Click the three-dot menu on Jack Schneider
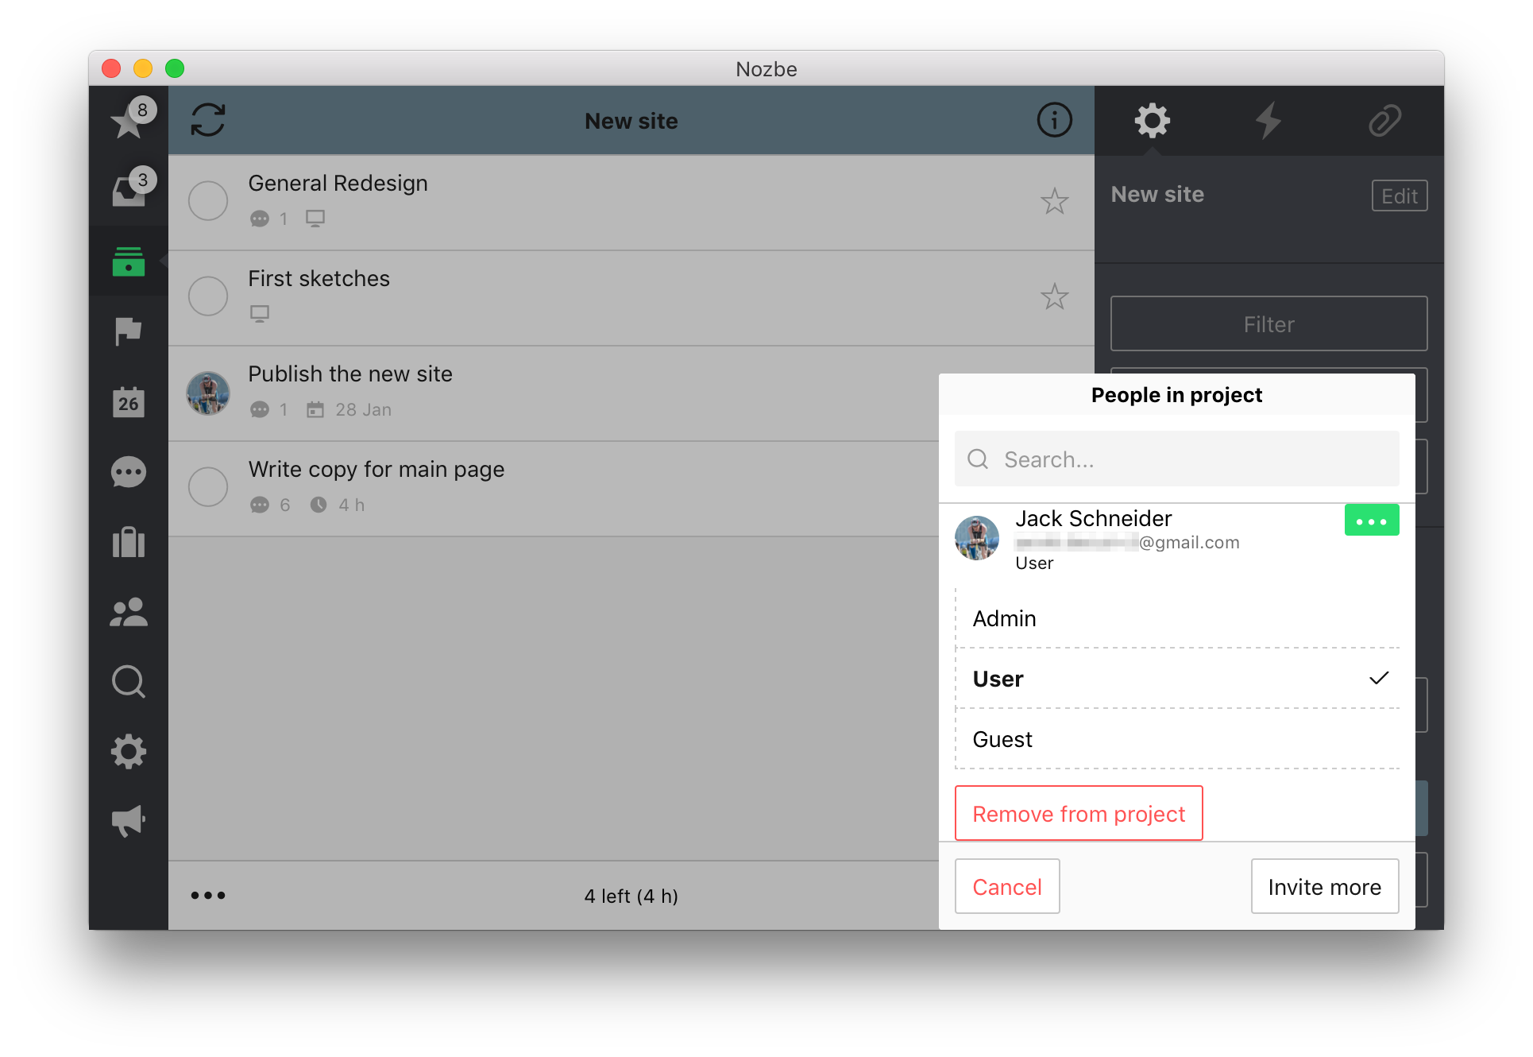The height and width of the screenshot is (1057, 1533). tap(1371, 520)
